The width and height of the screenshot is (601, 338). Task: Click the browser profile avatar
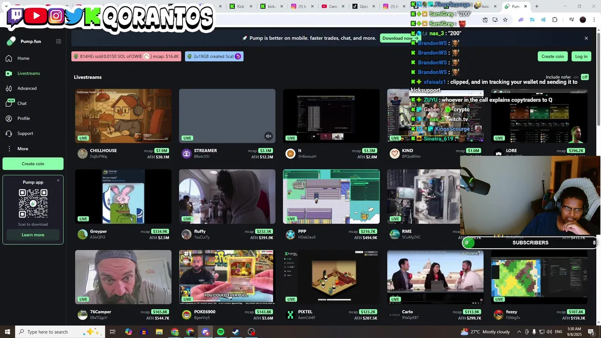583,20
